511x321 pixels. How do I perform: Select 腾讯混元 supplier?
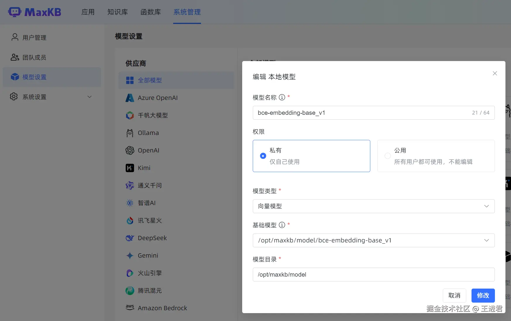coord(176,291)
